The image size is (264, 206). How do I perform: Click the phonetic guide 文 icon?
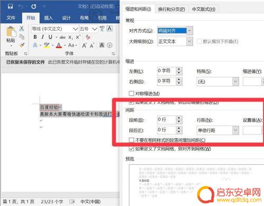tap(102, 29)
